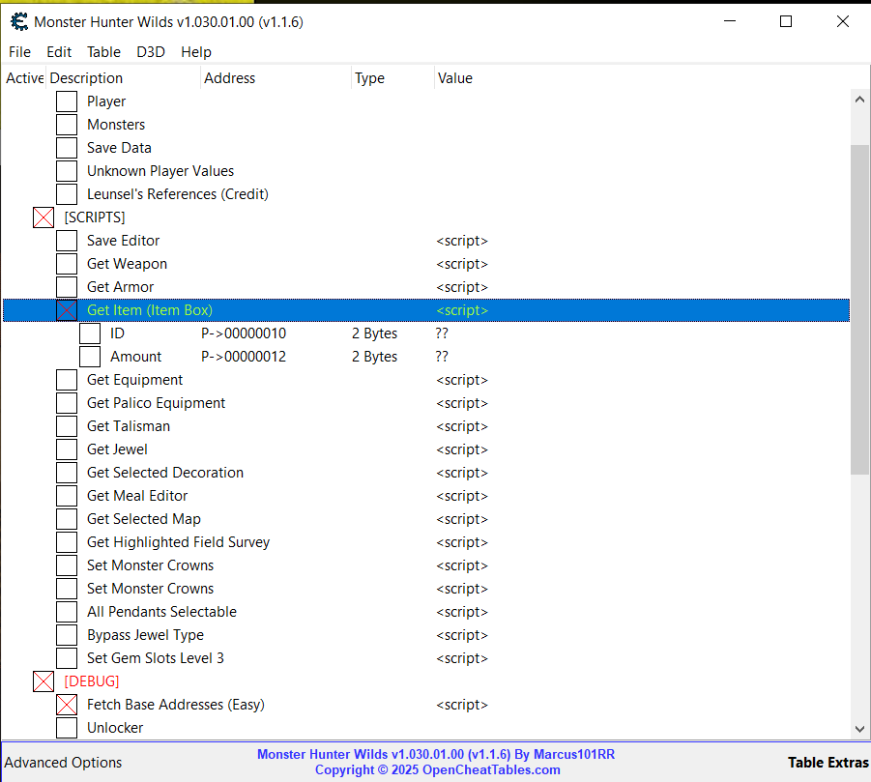Open Advanced Options
871x782 pixels.
pos(63,762)
